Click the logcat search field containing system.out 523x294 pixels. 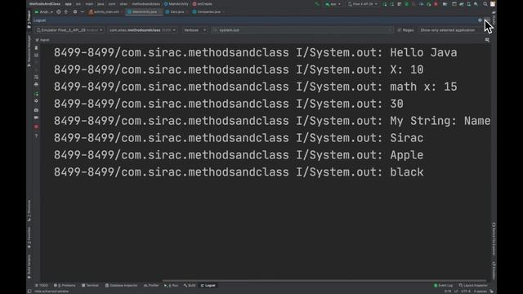[302, 30]
